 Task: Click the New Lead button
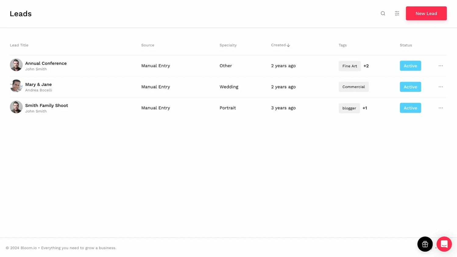pos(426,13)
